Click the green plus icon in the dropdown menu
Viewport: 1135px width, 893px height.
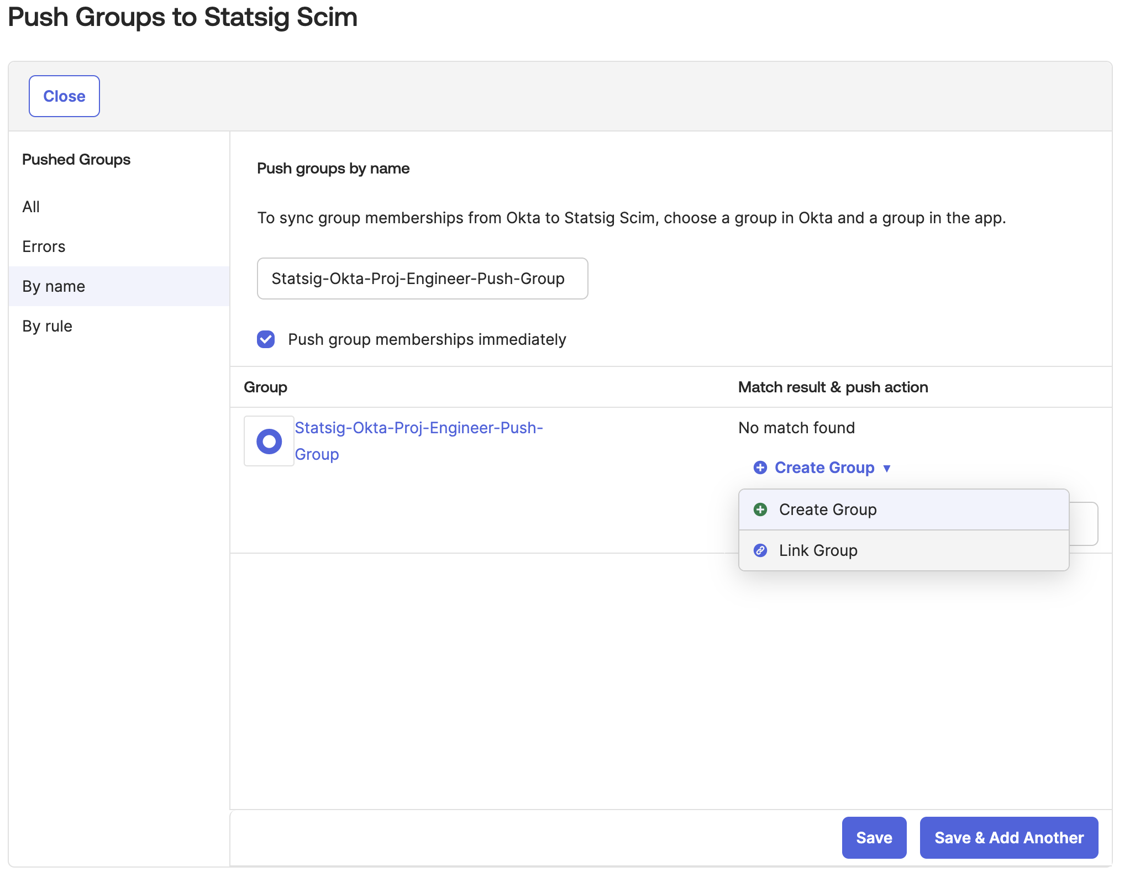click(x=761, y=509)
